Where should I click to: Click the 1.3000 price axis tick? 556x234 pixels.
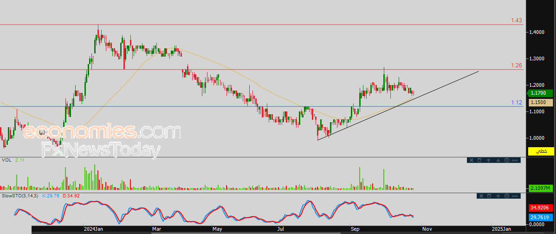tap(537, 58)
